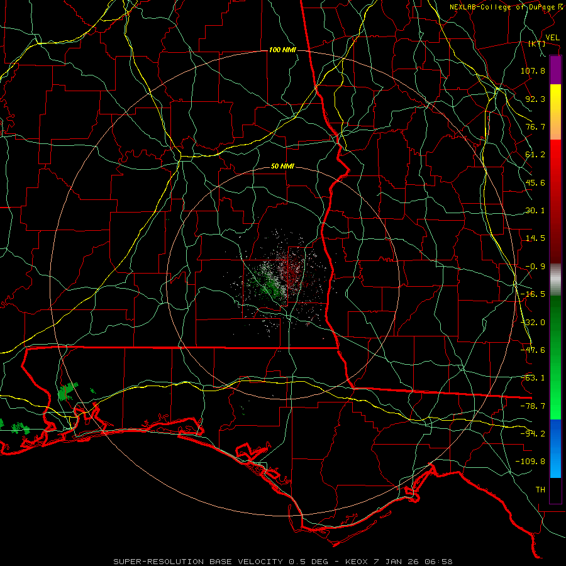Screen dimensions: 566x566
Task: Click the [KT] units label
Action: pos(537,43)
